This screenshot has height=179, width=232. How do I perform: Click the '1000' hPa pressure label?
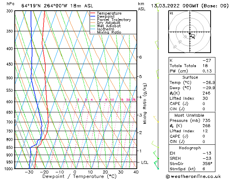[8, 169]
